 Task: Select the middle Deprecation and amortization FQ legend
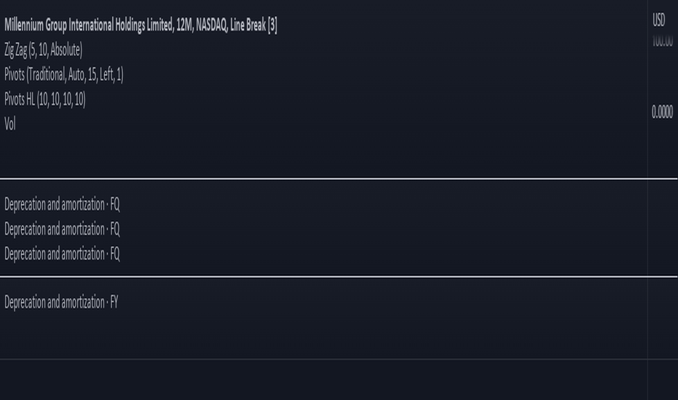click(x=62, y=229)
